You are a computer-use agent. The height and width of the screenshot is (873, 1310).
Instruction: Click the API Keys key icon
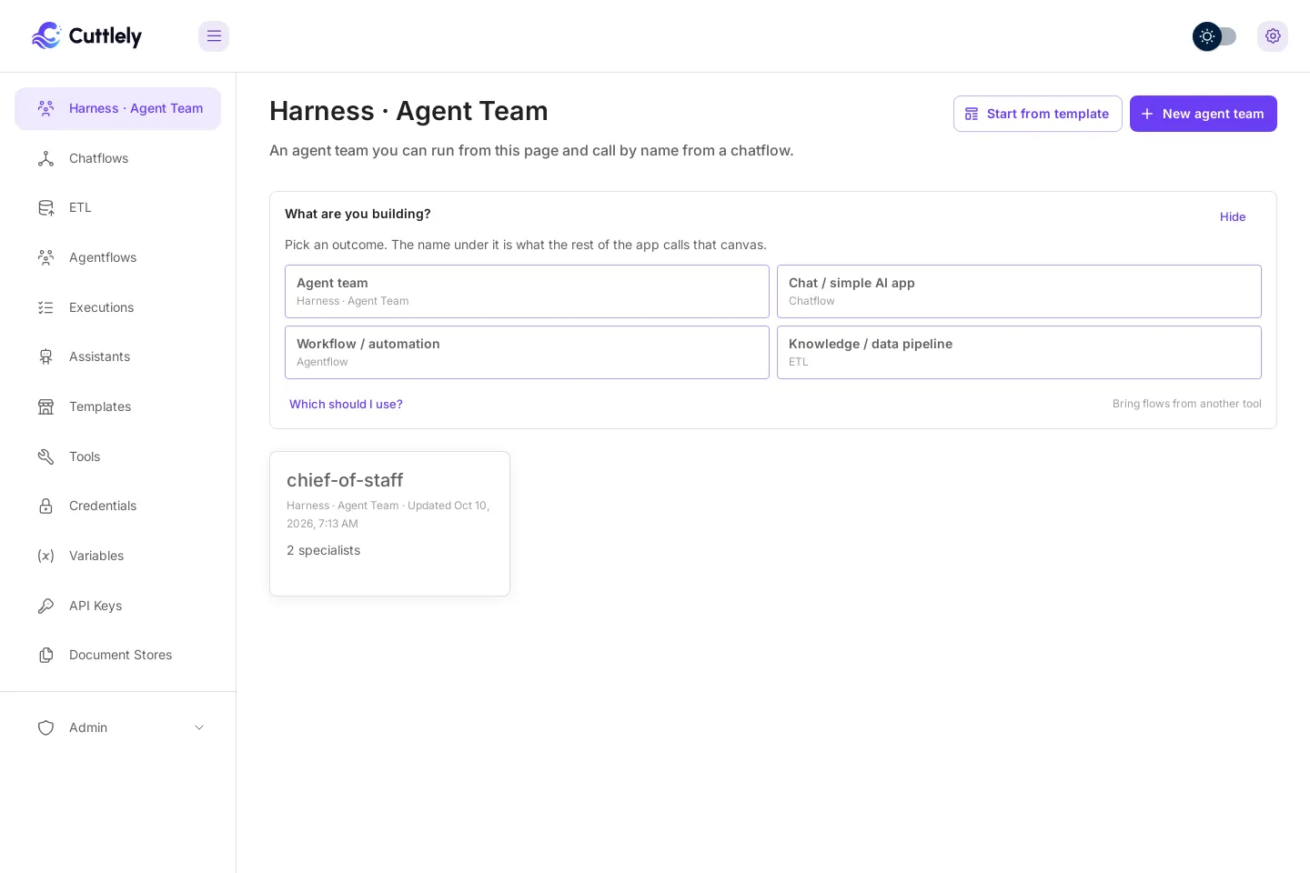tap(45, 606)
